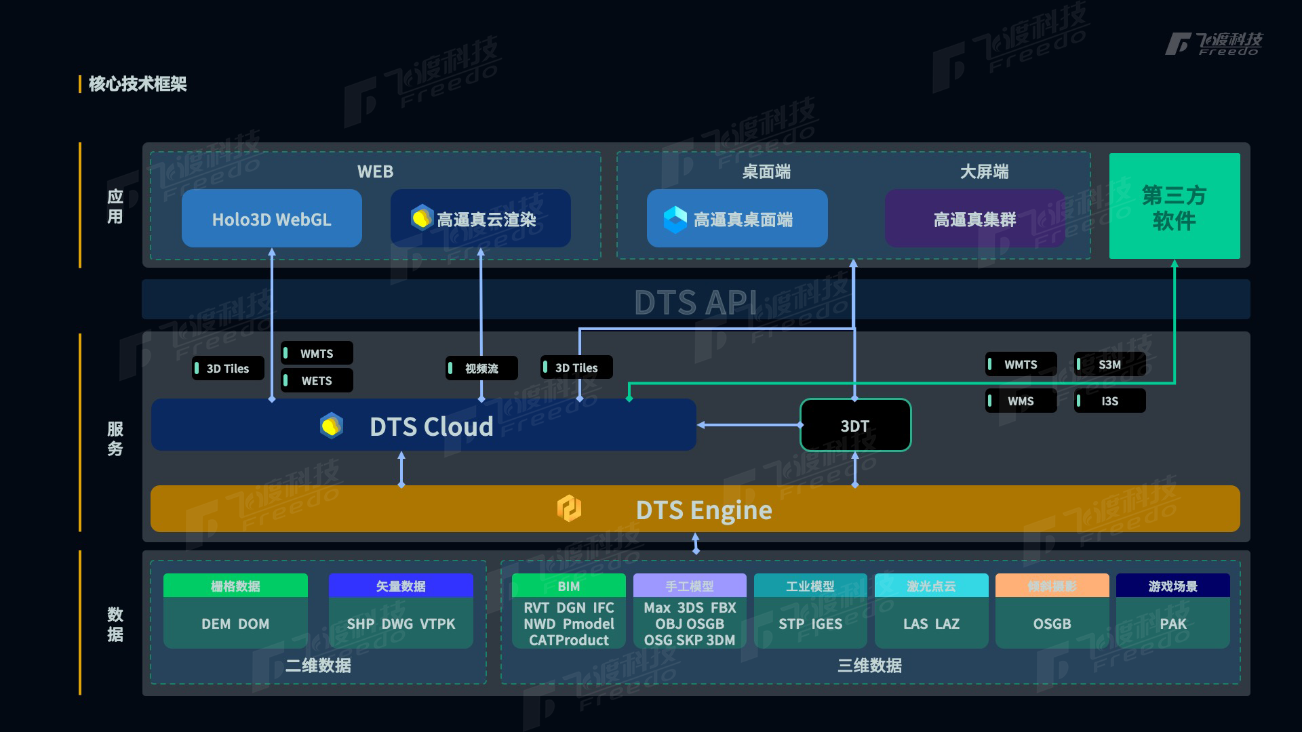This screenshot has width=1302, height=732.
Task: Select the 高逼真桌面端 box
Action: 737,218
